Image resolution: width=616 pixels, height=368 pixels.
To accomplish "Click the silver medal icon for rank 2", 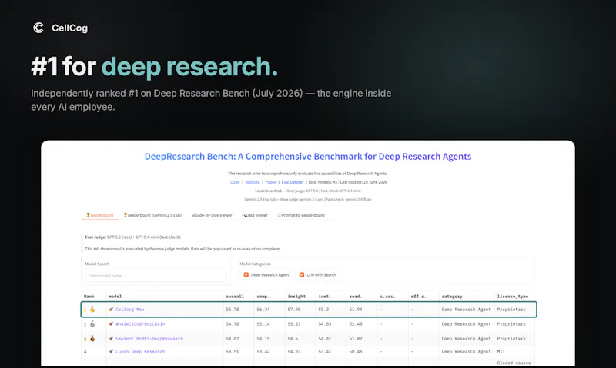I will (x=92, y=323).
